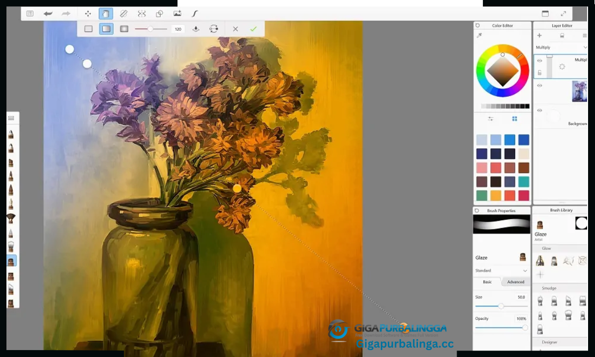Open the Multiply blend mode dropdown

(x=561, y=47)
